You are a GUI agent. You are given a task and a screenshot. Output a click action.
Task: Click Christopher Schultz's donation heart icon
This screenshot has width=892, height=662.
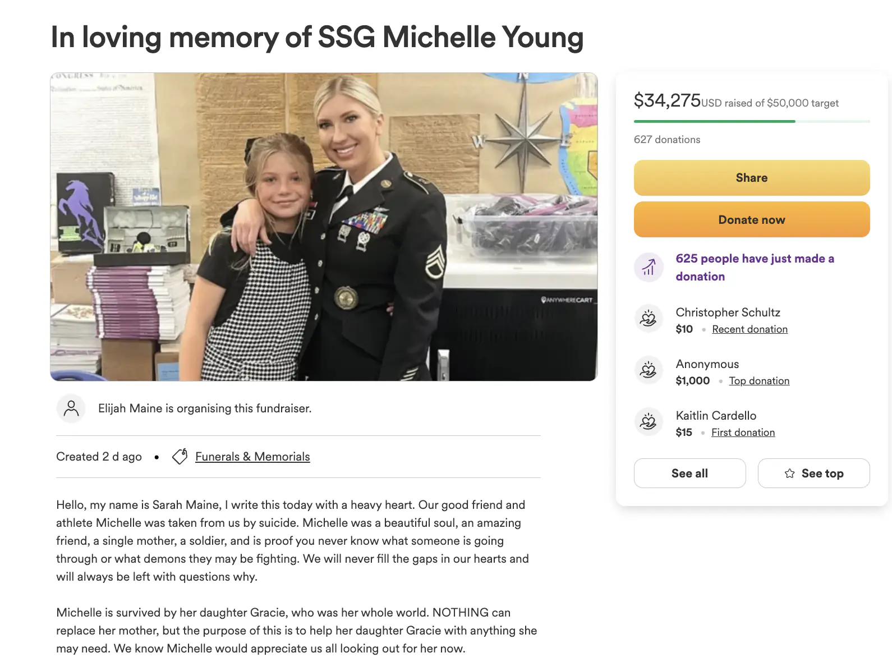coord(649,319)
